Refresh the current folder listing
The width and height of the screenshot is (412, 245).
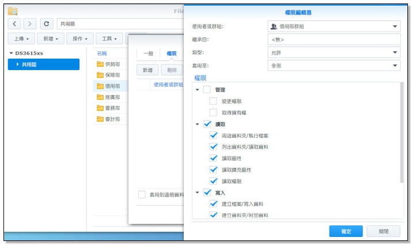(46, 24)
